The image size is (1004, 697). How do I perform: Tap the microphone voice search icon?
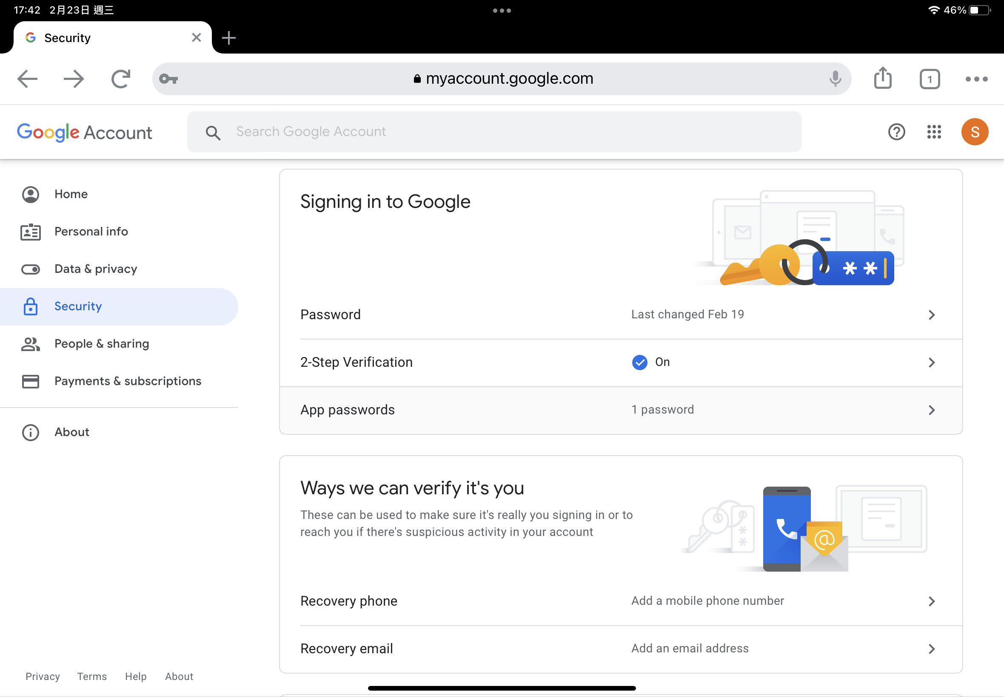(x=835, y=79)
